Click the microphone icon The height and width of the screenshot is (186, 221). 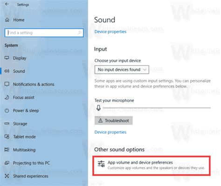click(98, 108)
